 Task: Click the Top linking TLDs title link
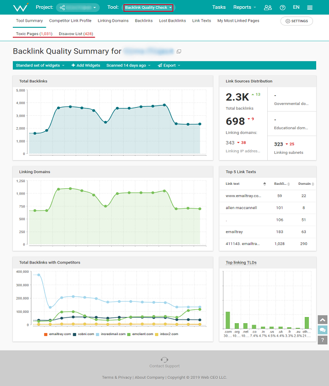pos(241,262)
